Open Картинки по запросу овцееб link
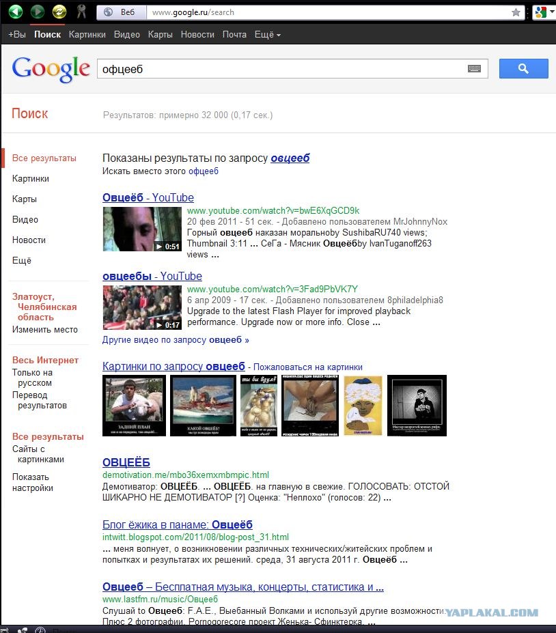556x633 pixels. coord(173,366)
